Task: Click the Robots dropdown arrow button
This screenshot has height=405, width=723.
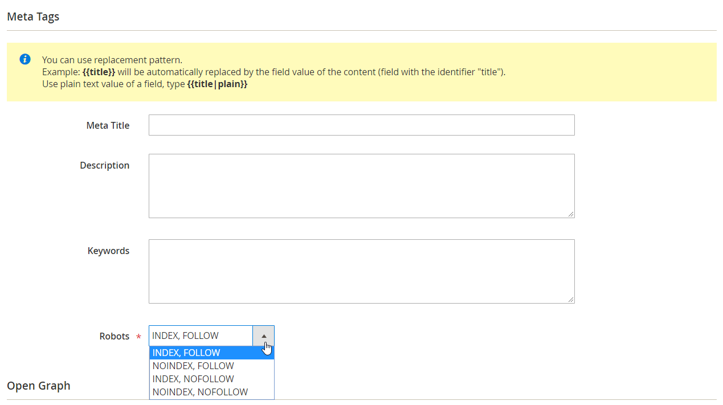Action: pos(263,336)
